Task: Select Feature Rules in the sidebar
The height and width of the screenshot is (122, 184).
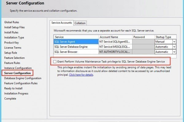Action: click(12, 63)
